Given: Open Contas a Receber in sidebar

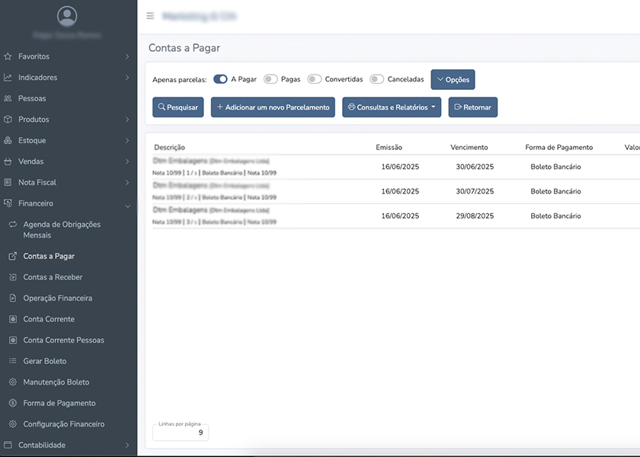Looking at the screenshot, I should [x=53, y=277].
